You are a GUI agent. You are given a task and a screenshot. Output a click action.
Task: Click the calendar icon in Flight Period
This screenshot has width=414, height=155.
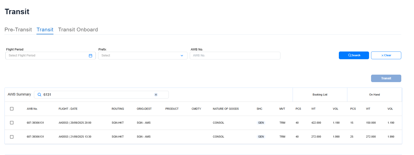tap(90, 56)
